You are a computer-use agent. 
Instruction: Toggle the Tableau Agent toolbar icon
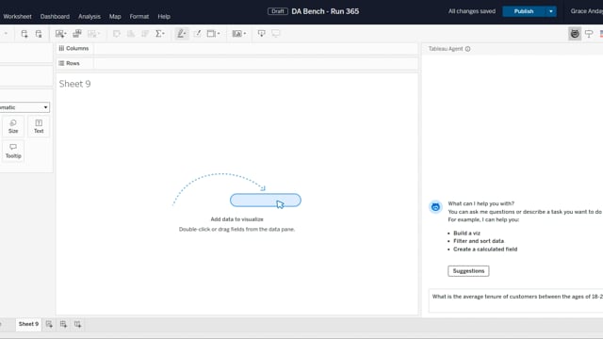click(x=575, y=34)
